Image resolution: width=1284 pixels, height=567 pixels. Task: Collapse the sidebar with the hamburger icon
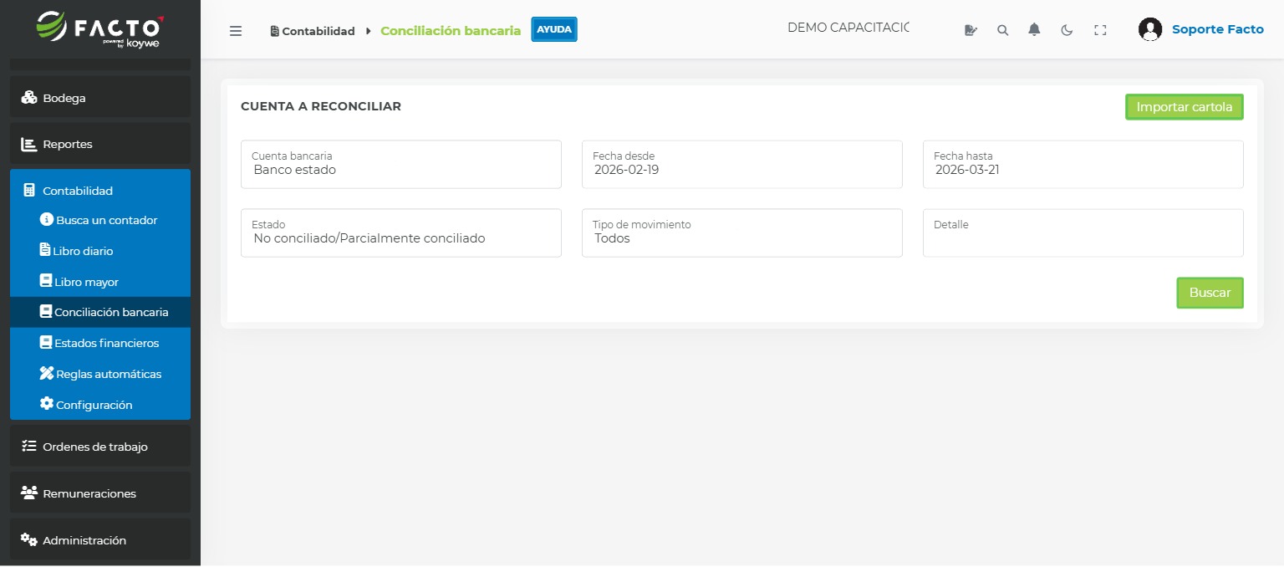(x=236, y=30)
